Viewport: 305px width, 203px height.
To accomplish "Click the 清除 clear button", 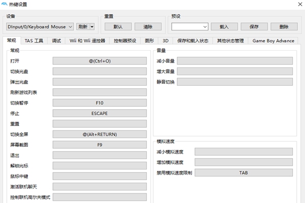I will click(148, 26).
